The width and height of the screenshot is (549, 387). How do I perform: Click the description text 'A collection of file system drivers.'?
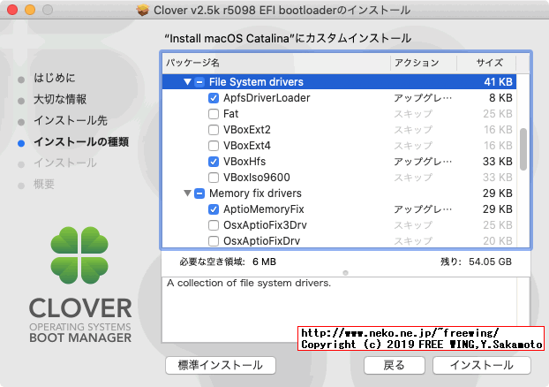(x=249, y=284)
